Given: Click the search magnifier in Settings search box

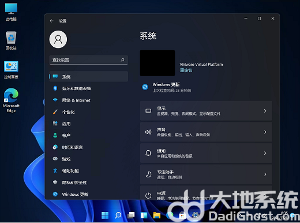Looking at the screenshot, I should pos(122,60).
